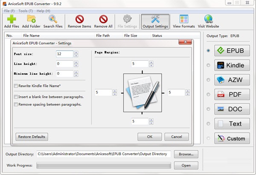This screenshot has height=175, width=256.
Task: Open the Add Folder toolbar icon
Action: (31, 19)
